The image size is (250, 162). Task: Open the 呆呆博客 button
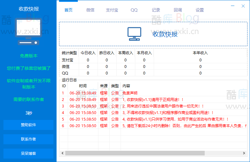[28, 154]
